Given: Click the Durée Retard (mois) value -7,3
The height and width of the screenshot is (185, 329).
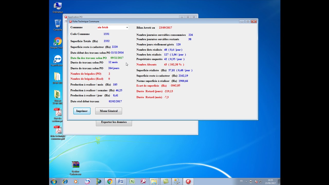Looking at the screenshot, I should [x=166, y=97].
